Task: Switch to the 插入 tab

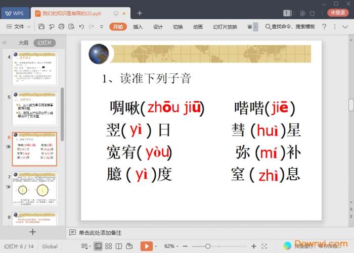Action: click(x=138, y=27)
